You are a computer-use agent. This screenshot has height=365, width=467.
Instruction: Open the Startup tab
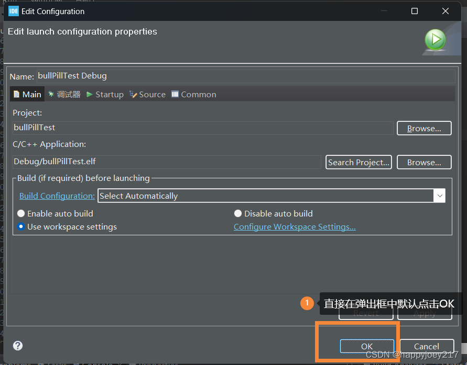tap(105, 94)
